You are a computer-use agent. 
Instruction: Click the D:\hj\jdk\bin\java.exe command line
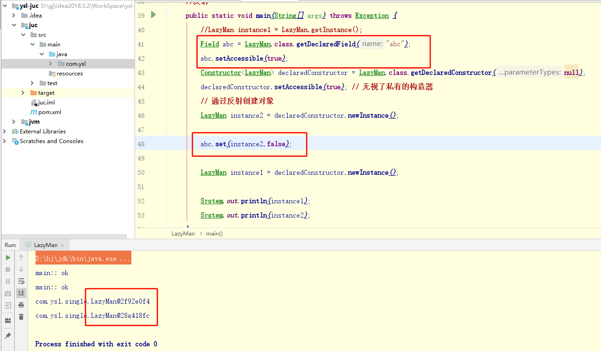(83, 259)
